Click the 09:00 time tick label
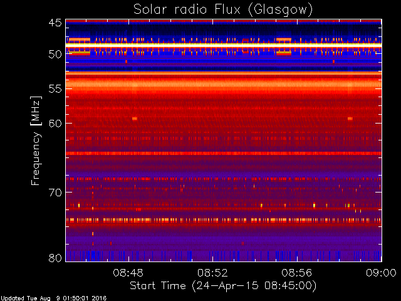401x301 pixels. click(x=381, y=273)
